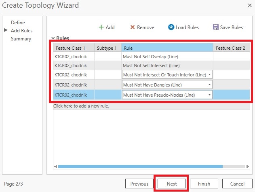
Task: Click the Load Rules download icon
Action: click(x=171, y=27)
